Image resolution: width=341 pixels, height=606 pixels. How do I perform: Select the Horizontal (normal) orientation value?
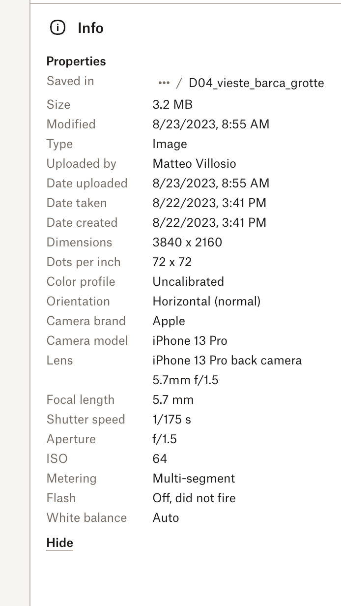[x=206, y=301]
